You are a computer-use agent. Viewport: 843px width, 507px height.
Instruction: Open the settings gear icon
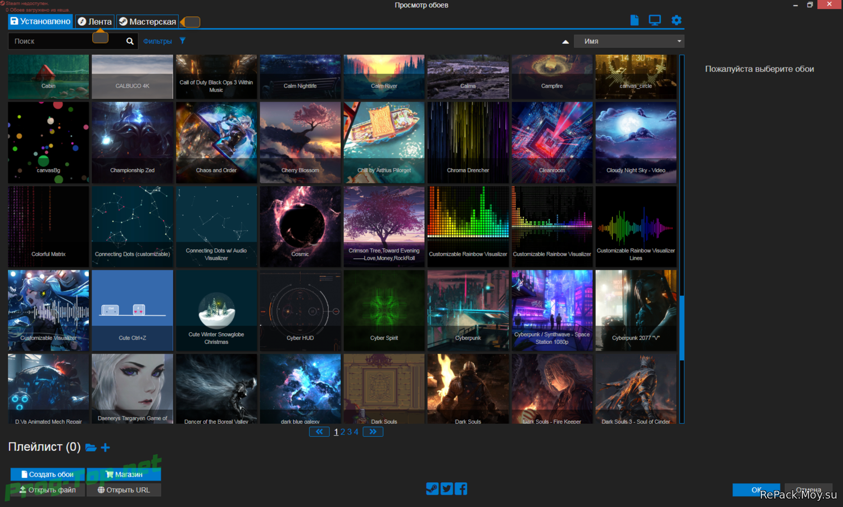coord(677,20)
